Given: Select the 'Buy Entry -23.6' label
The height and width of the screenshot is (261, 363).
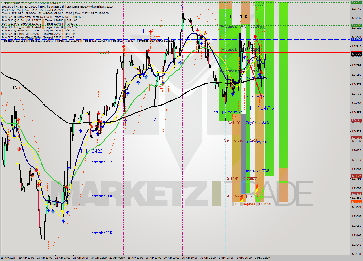Looking at the screenshot, I should tap(257, 123).
